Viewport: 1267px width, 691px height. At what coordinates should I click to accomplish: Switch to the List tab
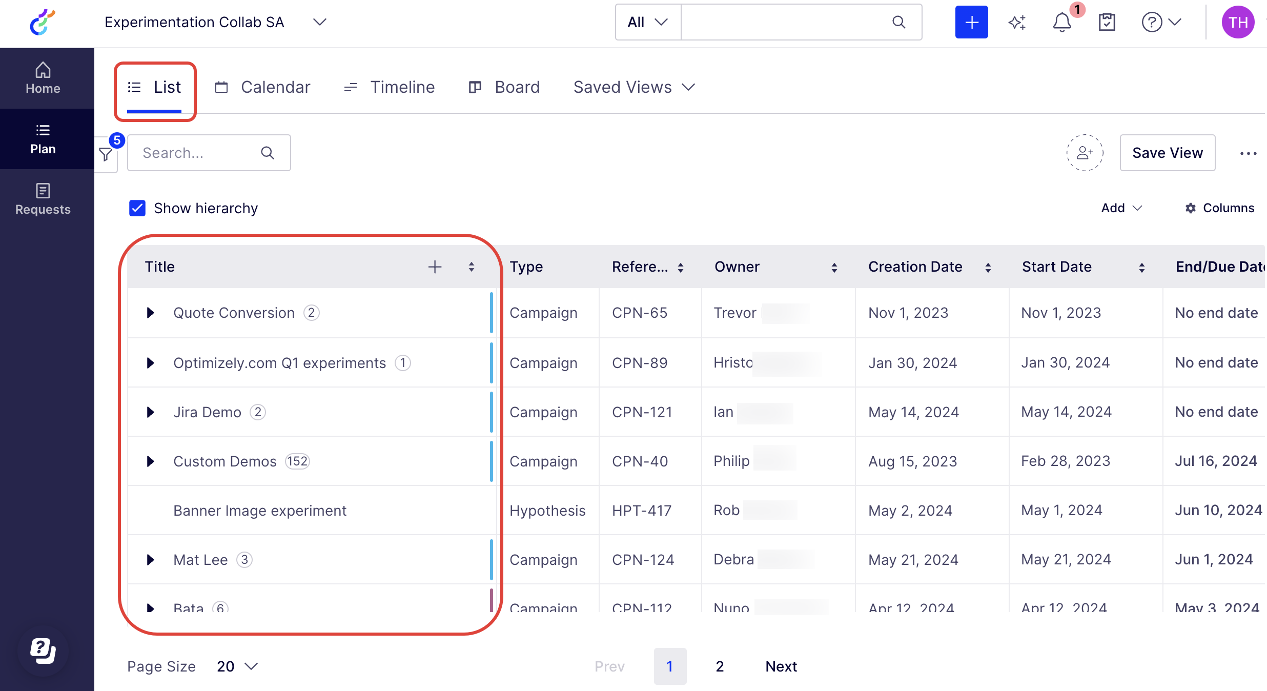[x=154, y=87]
